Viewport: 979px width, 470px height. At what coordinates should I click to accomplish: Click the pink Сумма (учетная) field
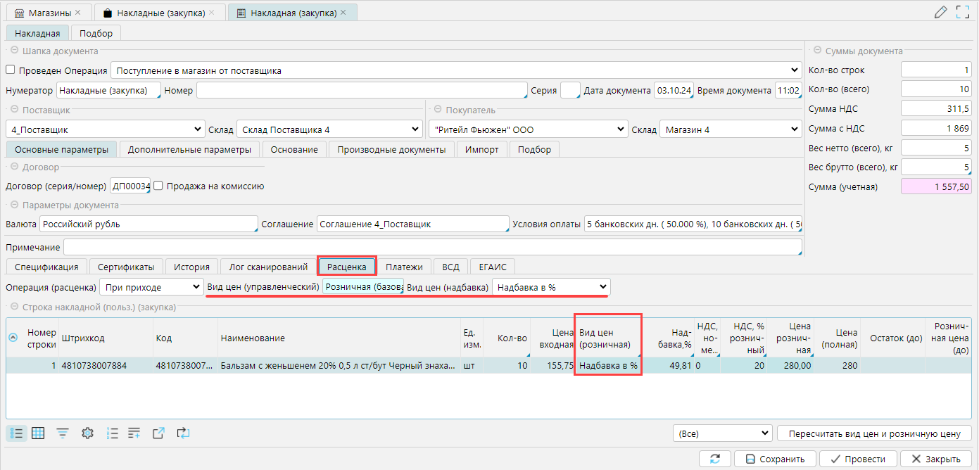(936, 186)
